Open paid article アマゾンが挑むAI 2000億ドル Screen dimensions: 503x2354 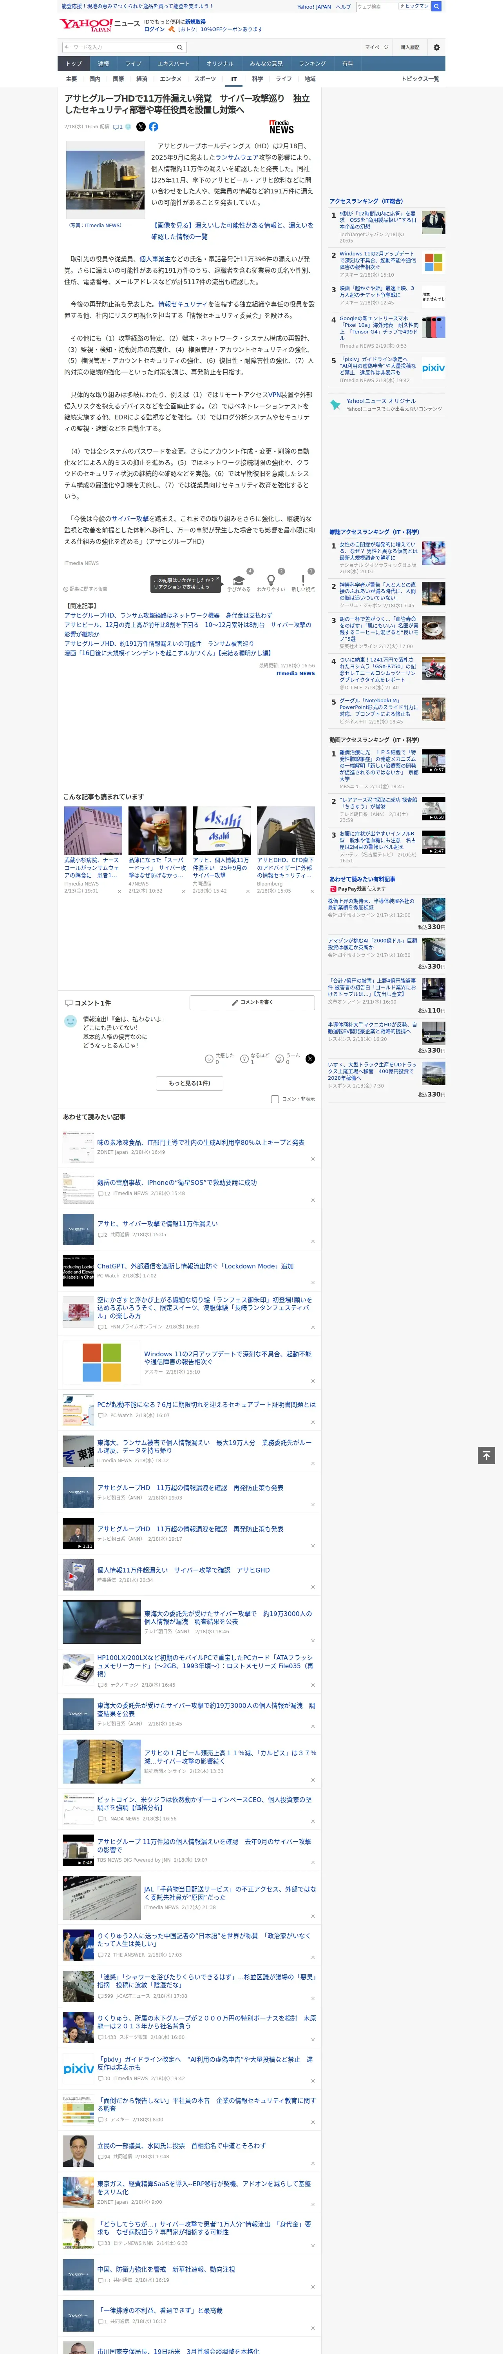tap(373, 943)
